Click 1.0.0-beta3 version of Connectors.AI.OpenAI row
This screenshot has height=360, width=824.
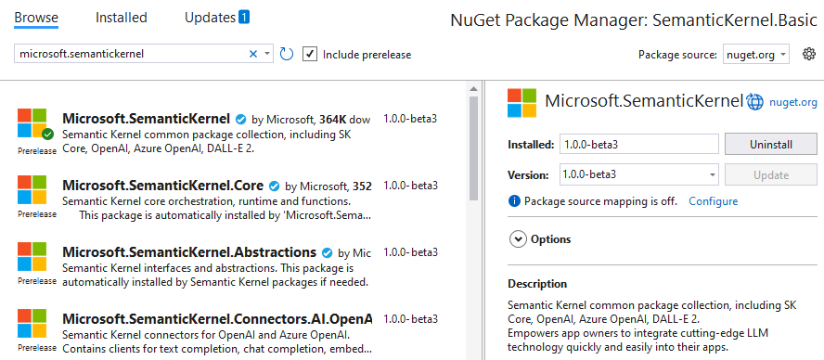click(410, 319)
